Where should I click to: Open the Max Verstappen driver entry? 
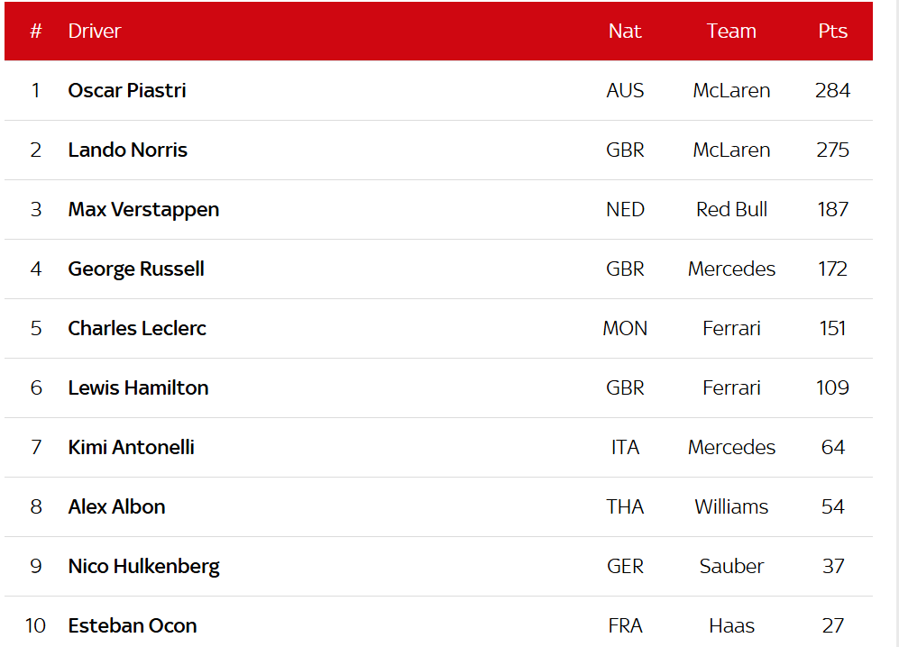pos(143,209)
